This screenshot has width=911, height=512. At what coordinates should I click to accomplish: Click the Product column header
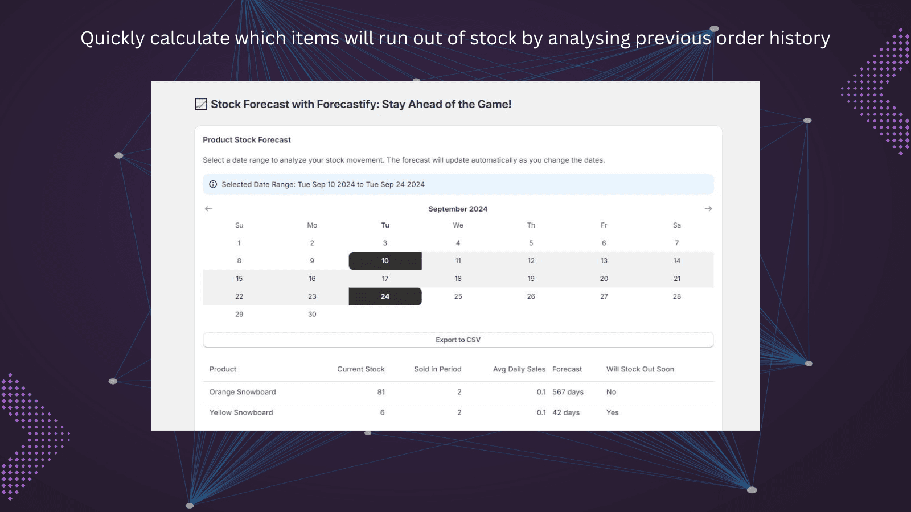[x=222, y=369]
